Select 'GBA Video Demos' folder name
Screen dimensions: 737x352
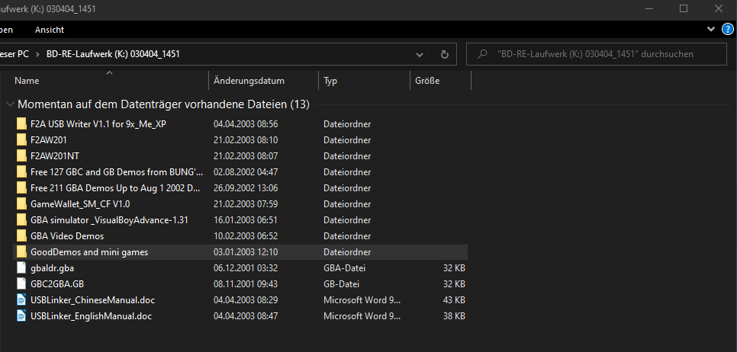(x=67, y=236)
